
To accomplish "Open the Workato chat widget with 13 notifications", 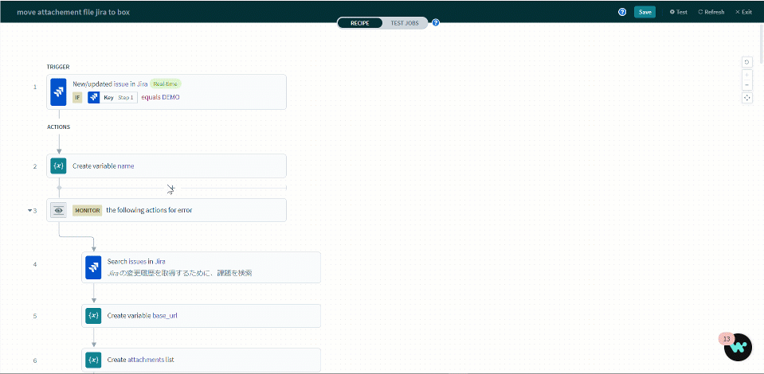I will tap(739, 347).
